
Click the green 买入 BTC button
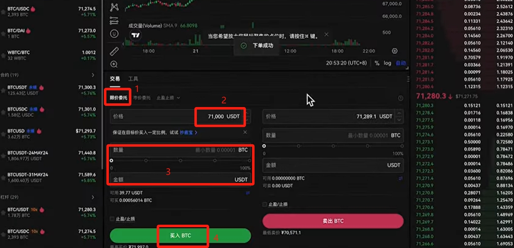pos(180,236)
